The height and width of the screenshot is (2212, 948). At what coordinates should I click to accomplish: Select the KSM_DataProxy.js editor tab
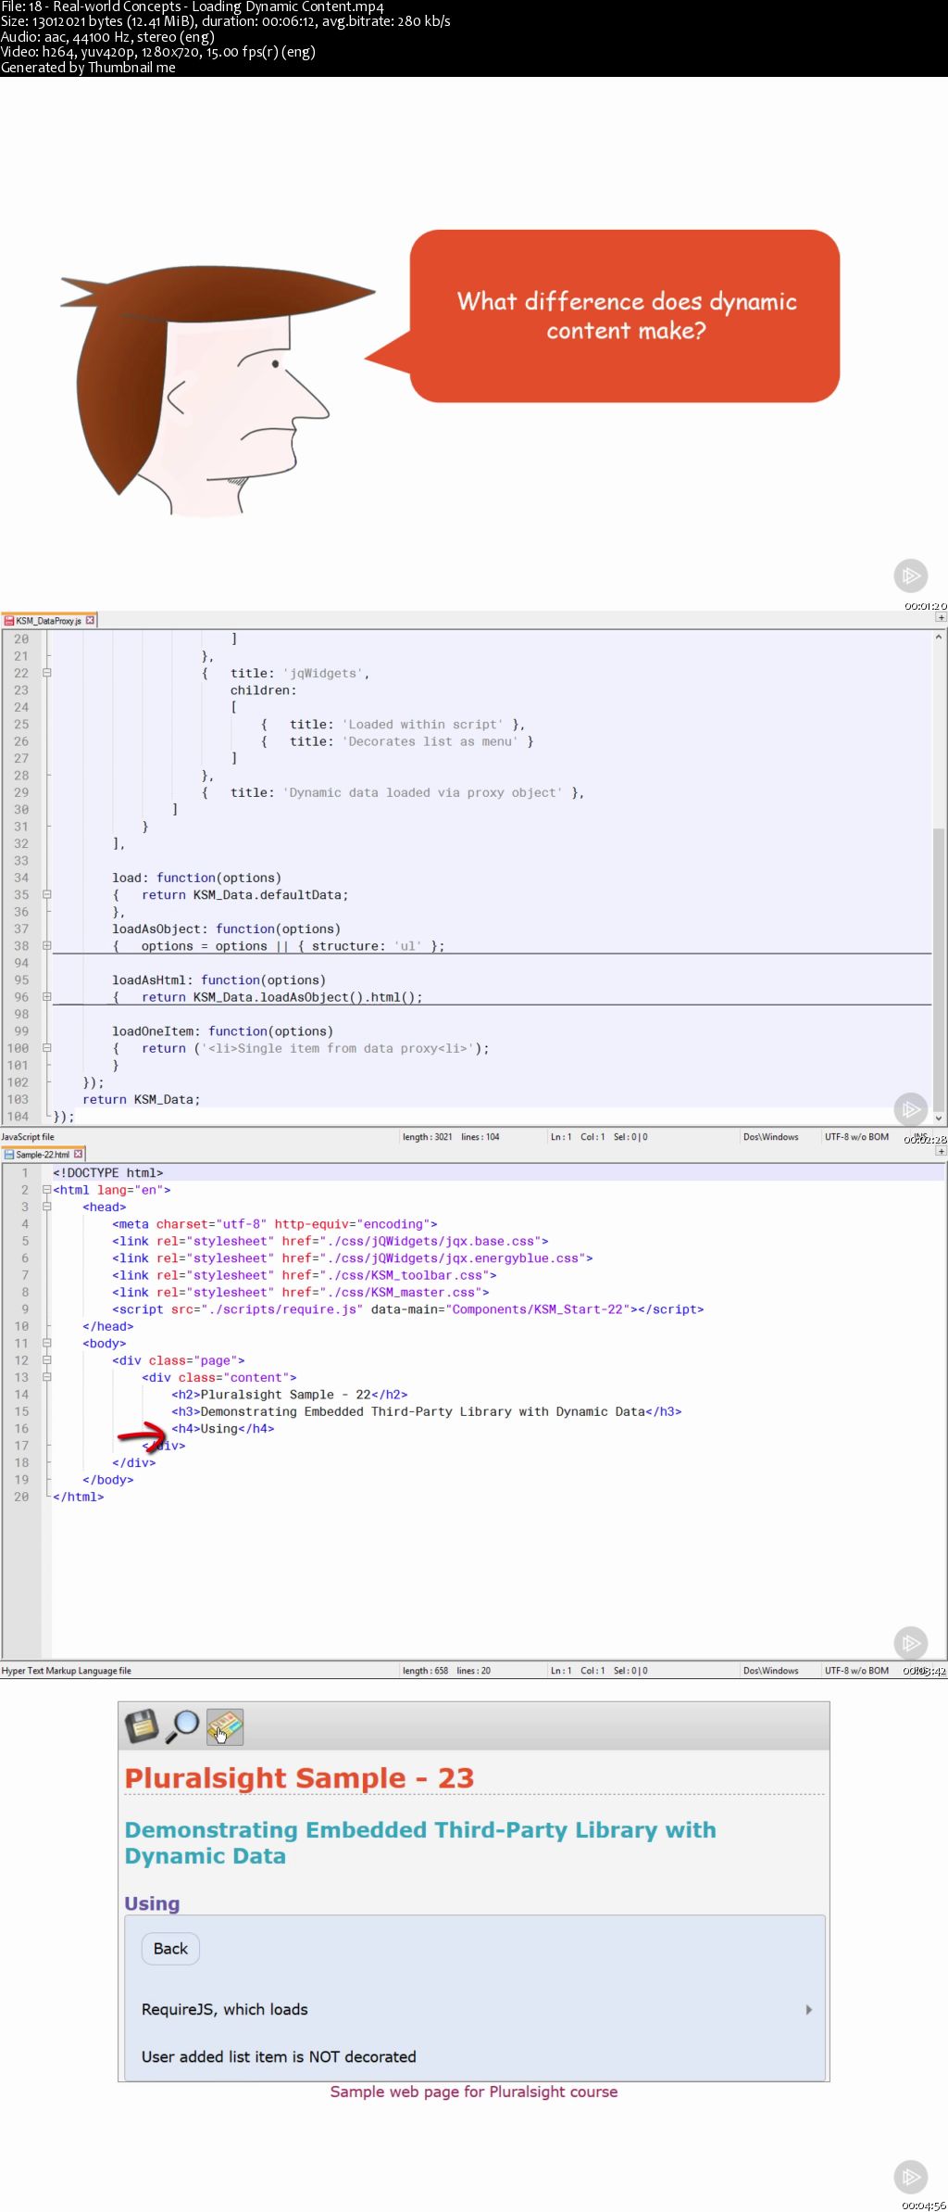(x=49, y=620)
